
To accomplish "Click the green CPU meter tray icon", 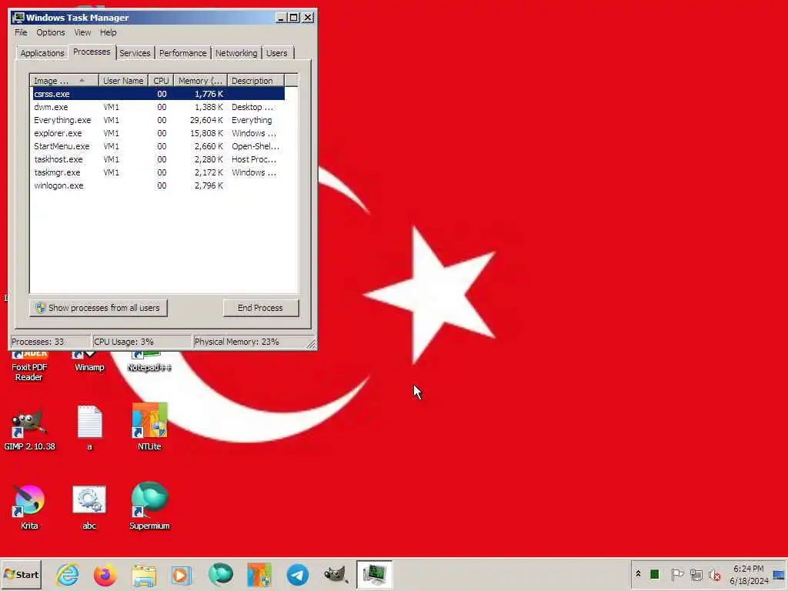I will coord(654,574).
